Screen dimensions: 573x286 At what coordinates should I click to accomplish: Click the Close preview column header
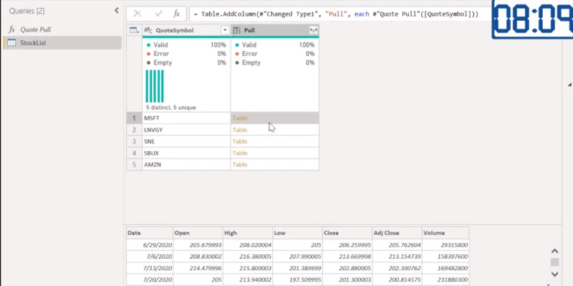point(347,233)
